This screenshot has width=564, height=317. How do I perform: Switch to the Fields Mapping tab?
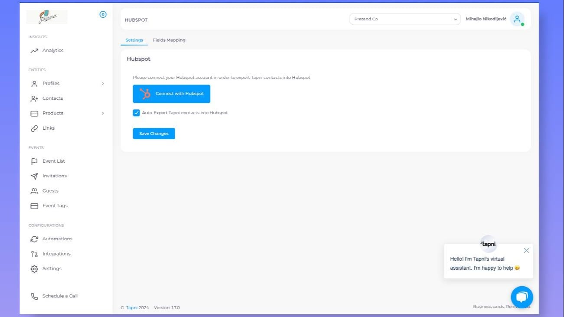tap(169, 40)
